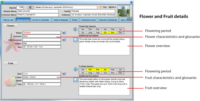Image resolution: width=200 pixels, height=101 pixels.
Task: Open glossary help icon beside Inflorescence field
Action: pos(64,40)
